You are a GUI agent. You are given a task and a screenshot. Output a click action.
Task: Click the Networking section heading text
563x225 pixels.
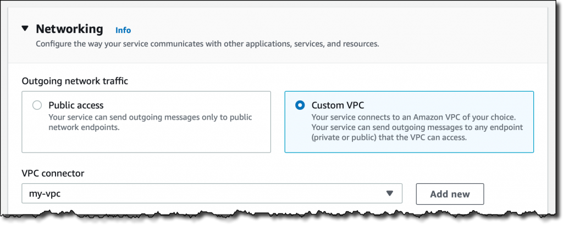coord(69,29)
